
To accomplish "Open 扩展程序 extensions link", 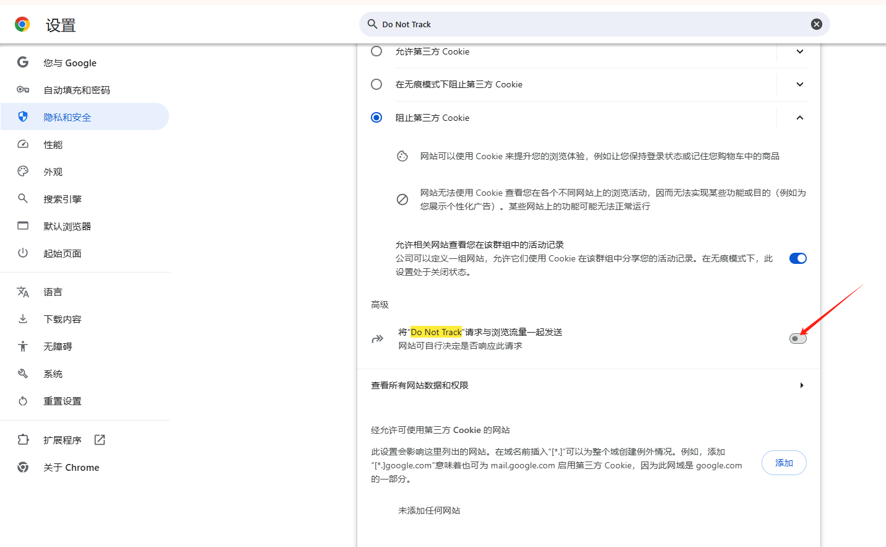I will coord(85,440).
